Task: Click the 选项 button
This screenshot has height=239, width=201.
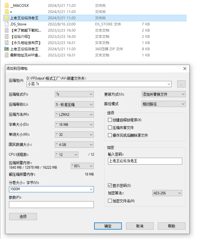Action: 23,217
